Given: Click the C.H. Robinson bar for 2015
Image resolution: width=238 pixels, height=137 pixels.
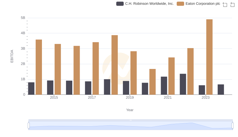Looking at the screenshot, I should 50,88.
